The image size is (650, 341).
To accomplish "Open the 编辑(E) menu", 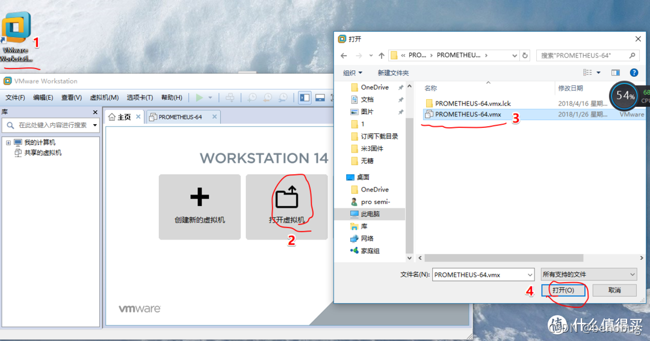I will click(43, 97).
